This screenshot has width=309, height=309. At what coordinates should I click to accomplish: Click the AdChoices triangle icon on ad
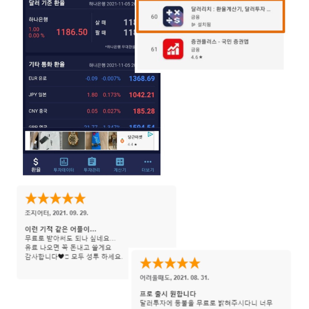pyautogui.click(x=150, y=134)
